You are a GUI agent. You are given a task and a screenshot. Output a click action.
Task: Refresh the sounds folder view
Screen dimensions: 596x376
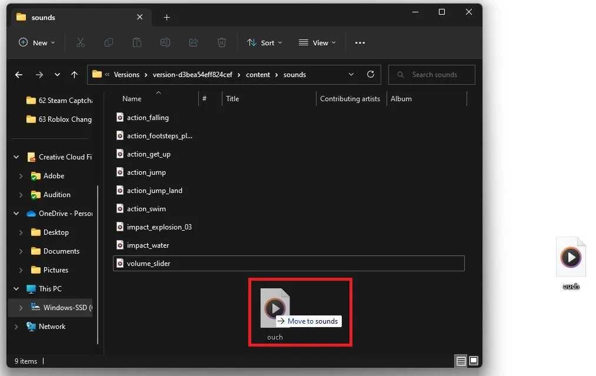[371, 74]
